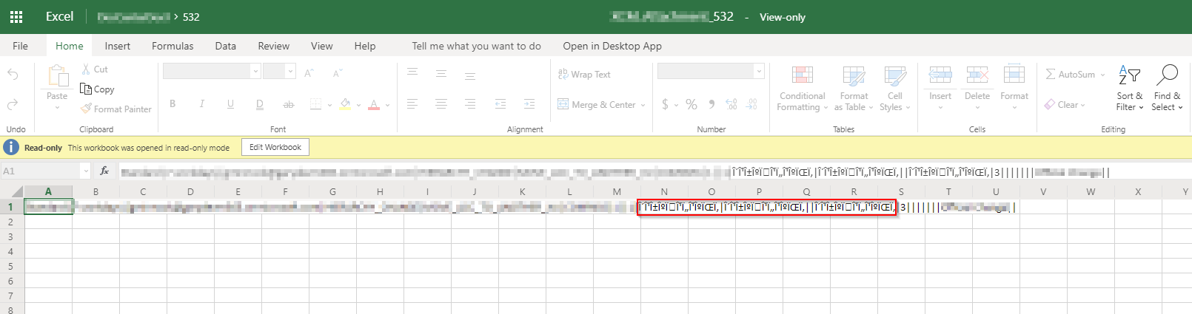Screen dimensions: 1192x314
Task: Click the Increase Indent icon
Action: (529, 104)
